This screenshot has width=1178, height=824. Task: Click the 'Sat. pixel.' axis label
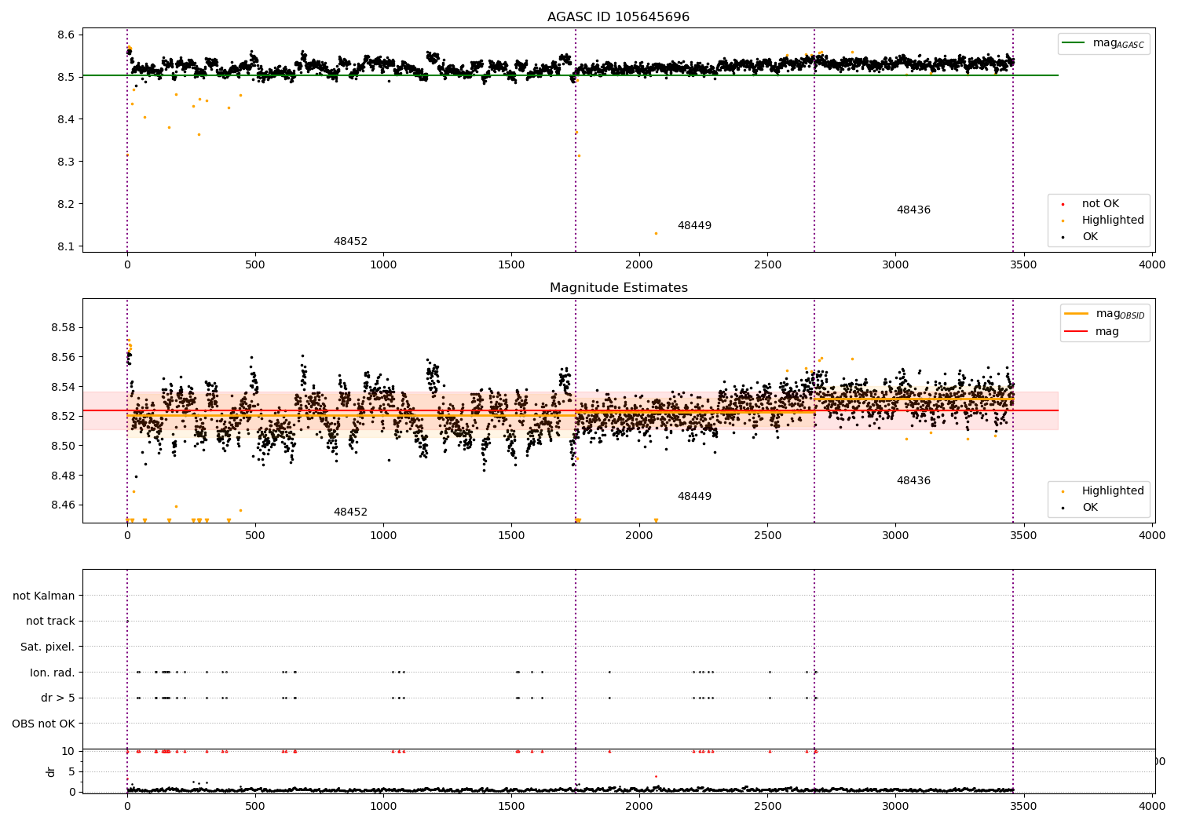pos(48,647)
